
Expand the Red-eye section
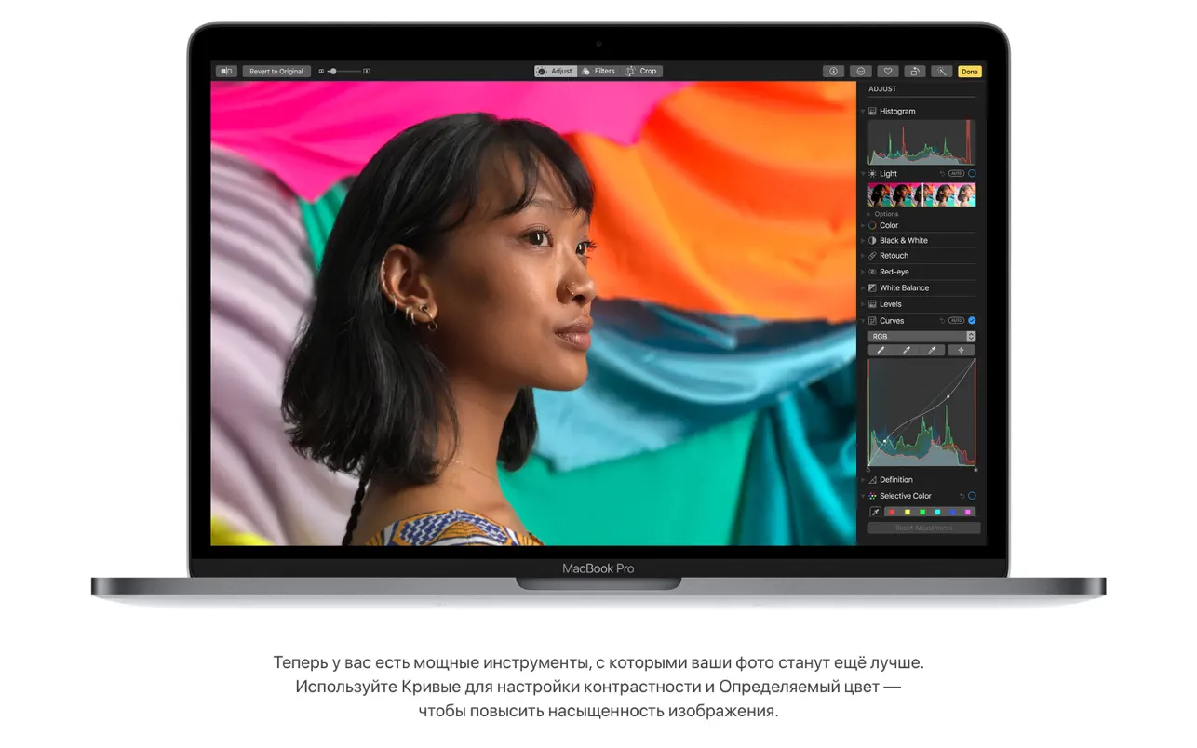pyautogui.click(x=863, y=273)
